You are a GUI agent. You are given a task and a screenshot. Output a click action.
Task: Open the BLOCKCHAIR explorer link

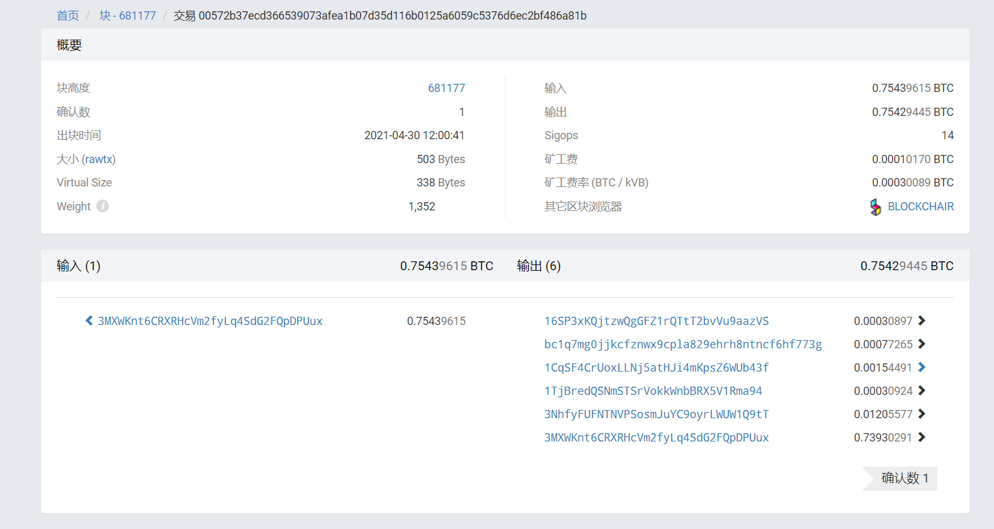920,207
